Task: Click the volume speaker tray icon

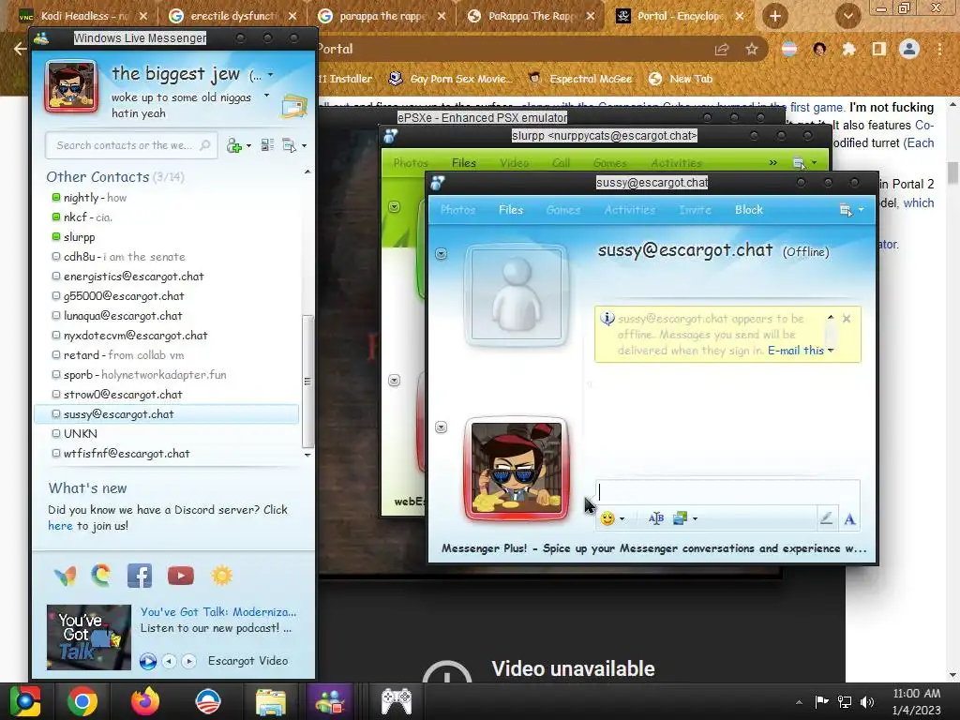Action: (867, 701)
